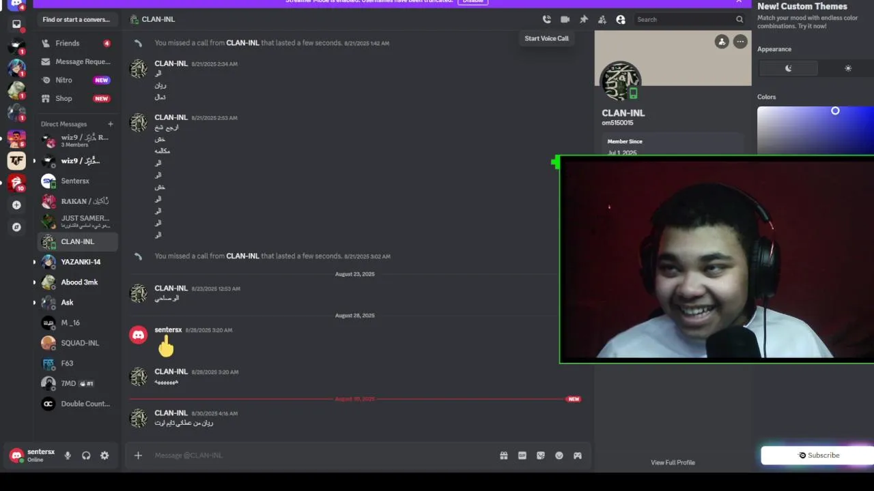Image resolution: width=874 pixels, height=491 pixels.
Task: Open the RAKAN direct message
Action: pyautogui.click(x=77, y=201)
